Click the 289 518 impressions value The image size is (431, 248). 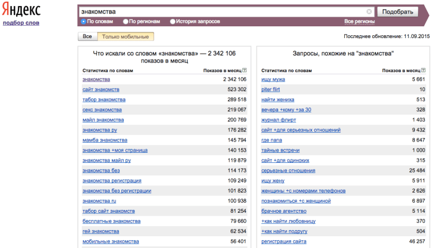(237, 100)
